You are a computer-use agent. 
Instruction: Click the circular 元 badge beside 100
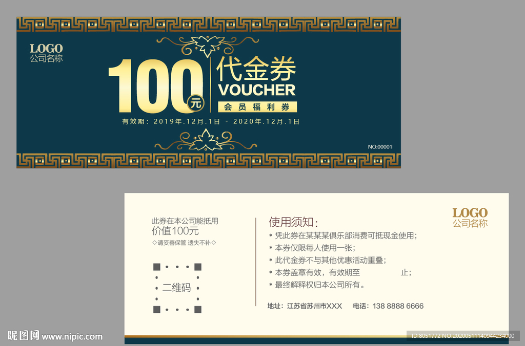click(195, 102)
